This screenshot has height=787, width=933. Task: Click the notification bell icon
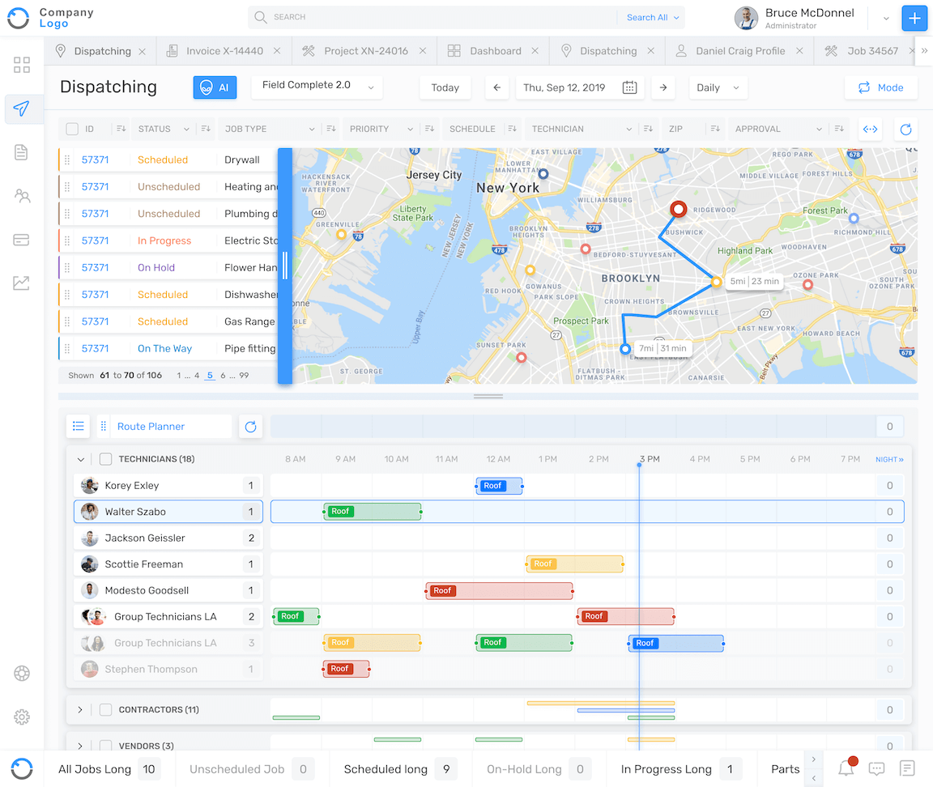coord(846,768)
